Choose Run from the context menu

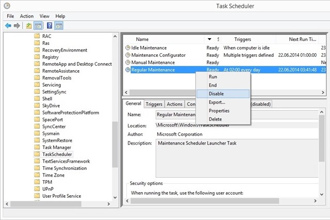tap(223, 77)
